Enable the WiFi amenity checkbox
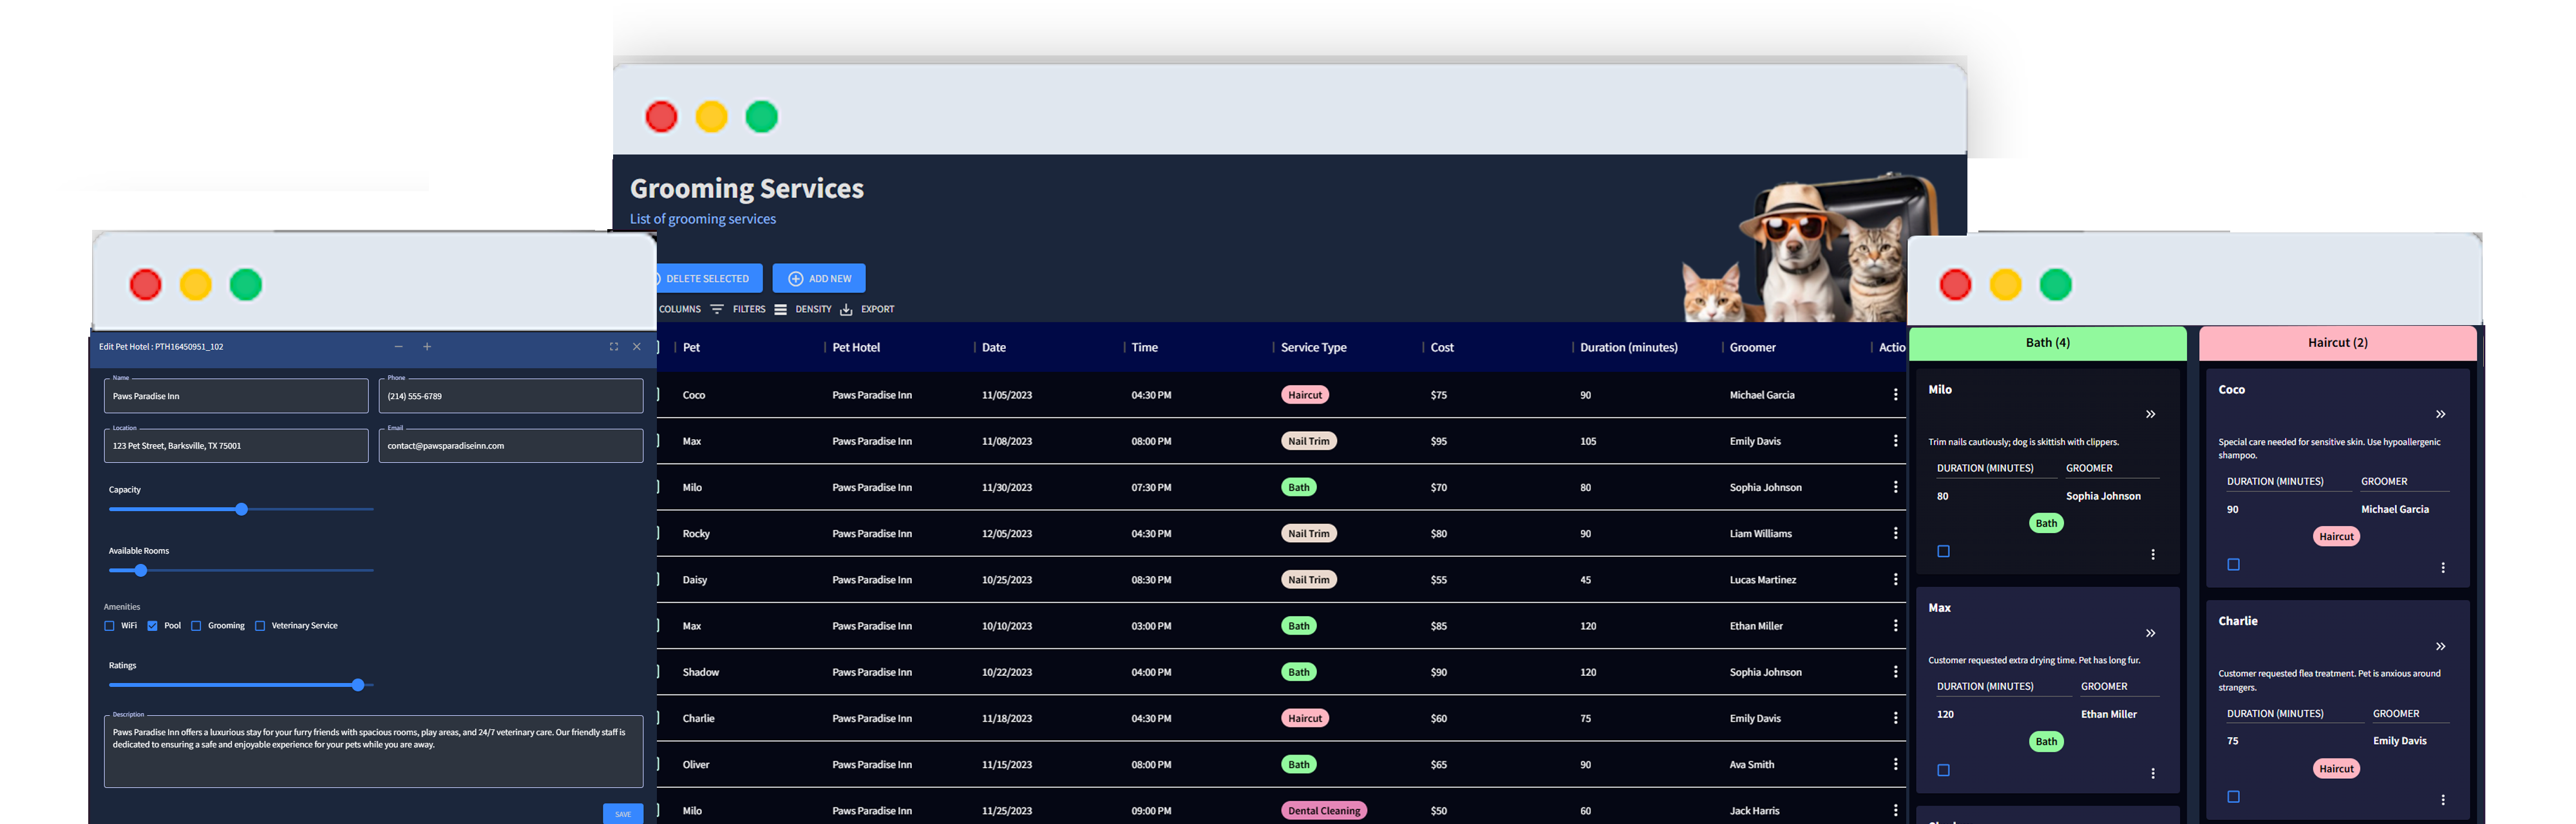 tap(110, 625)
